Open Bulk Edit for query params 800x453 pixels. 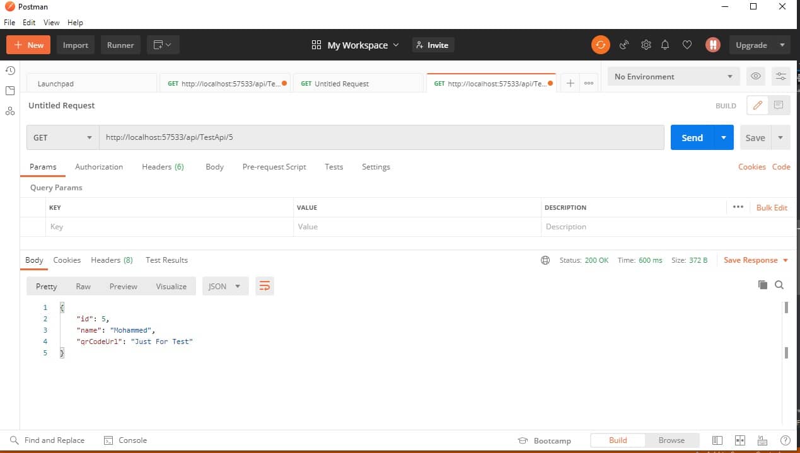pos(772,207)
